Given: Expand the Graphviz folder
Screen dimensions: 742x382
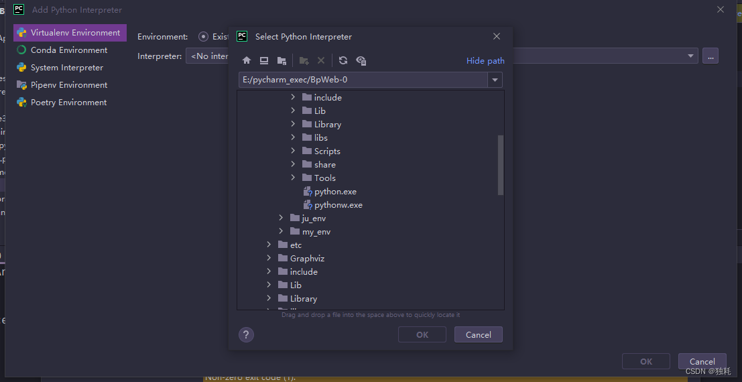Looking at the screenshot, I should [269, 258].
